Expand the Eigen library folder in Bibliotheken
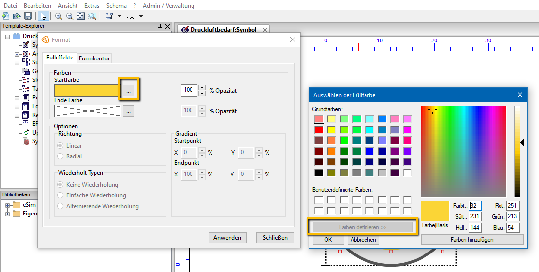 (x=7, y=214)
